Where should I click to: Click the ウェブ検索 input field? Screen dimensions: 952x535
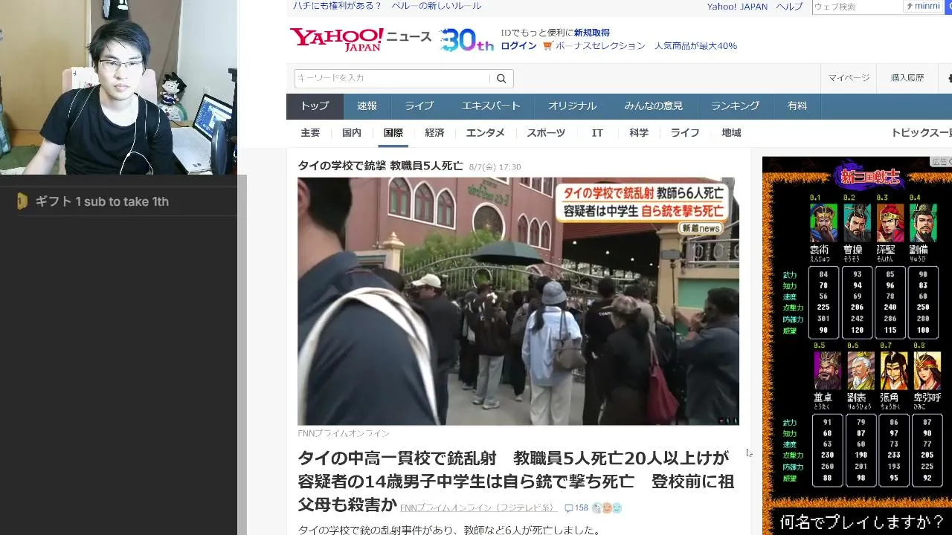[857, 7]
